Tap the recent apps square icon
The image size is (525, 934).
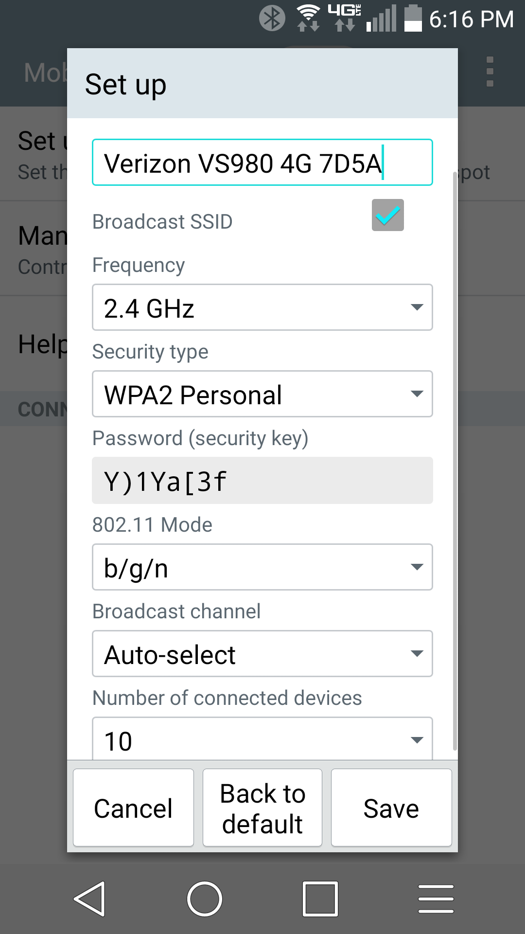320,899
